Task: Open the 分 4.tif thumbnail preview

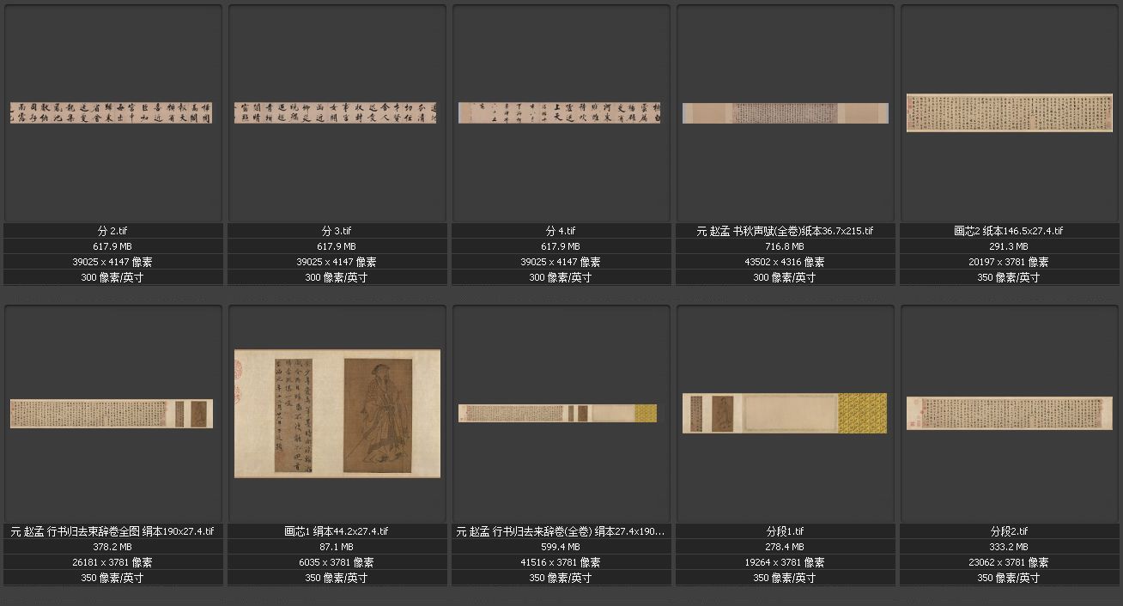Action: (561, 113)
